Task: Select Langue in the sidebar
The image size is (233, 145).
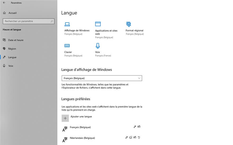Action: pyautogui.click(x=12, y=57)
